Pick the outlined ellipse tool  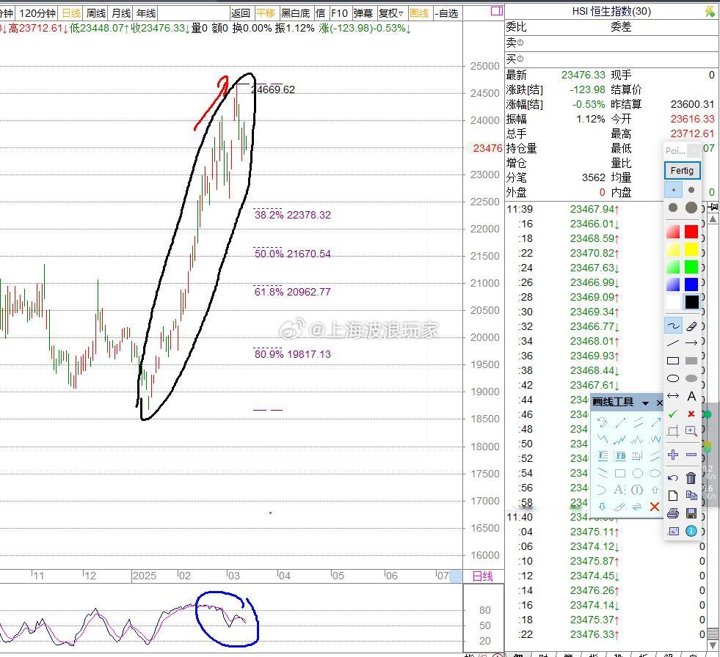[x=673, y=378]
